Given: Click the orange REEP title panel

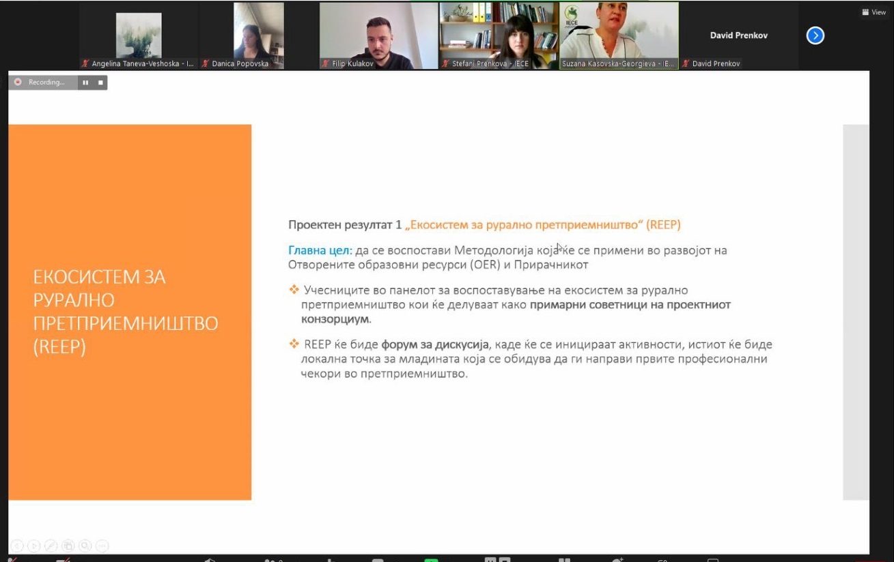Looking at the screenshot, I should click(130, 312).
